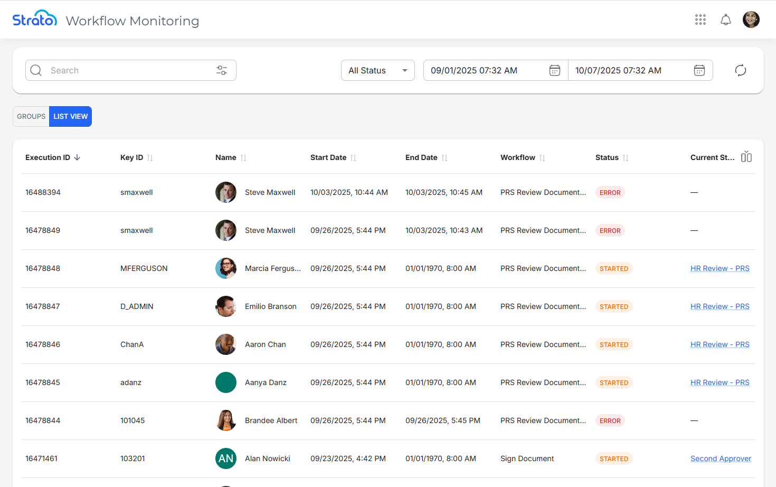Toggle sort on Start Date column

pyautogui.click(x=353, y=157)
